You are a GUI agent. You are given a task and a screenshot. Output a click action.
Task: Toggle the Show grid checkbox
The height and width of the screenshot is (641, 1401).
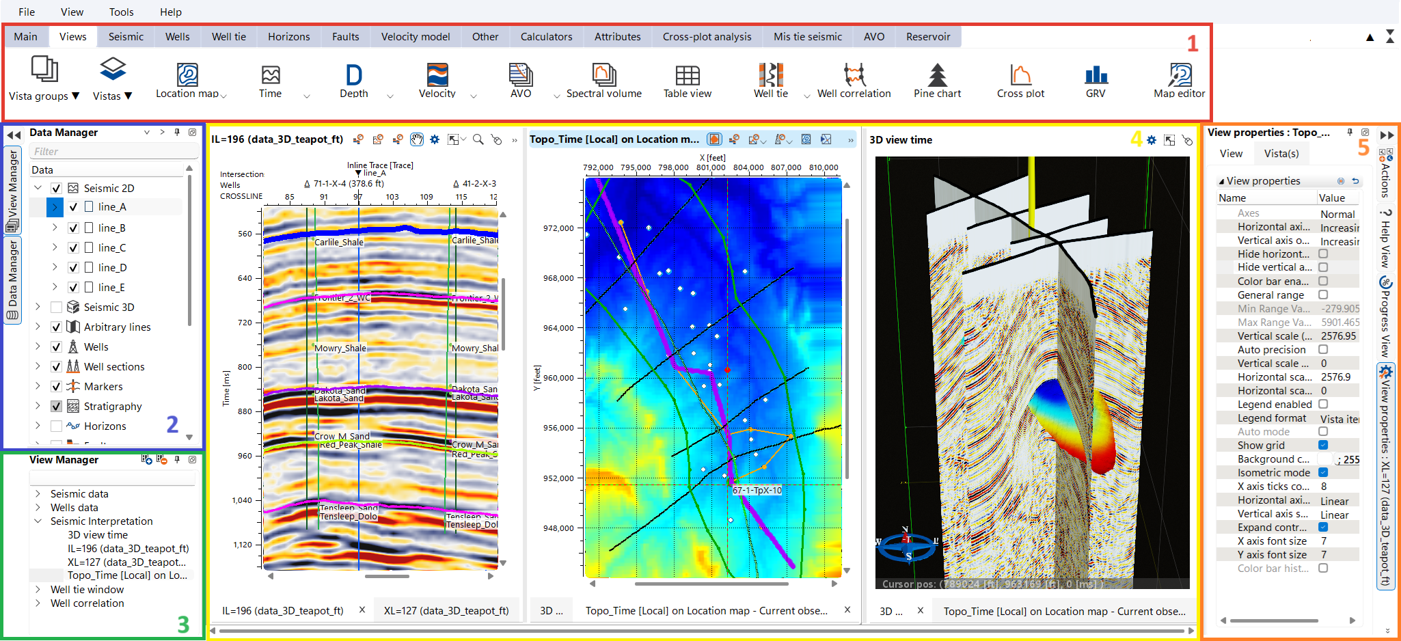tap(1323, 445)
